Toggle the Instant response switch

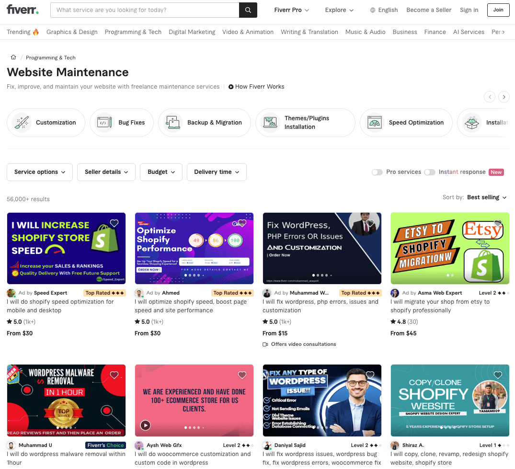coord(430,172)
